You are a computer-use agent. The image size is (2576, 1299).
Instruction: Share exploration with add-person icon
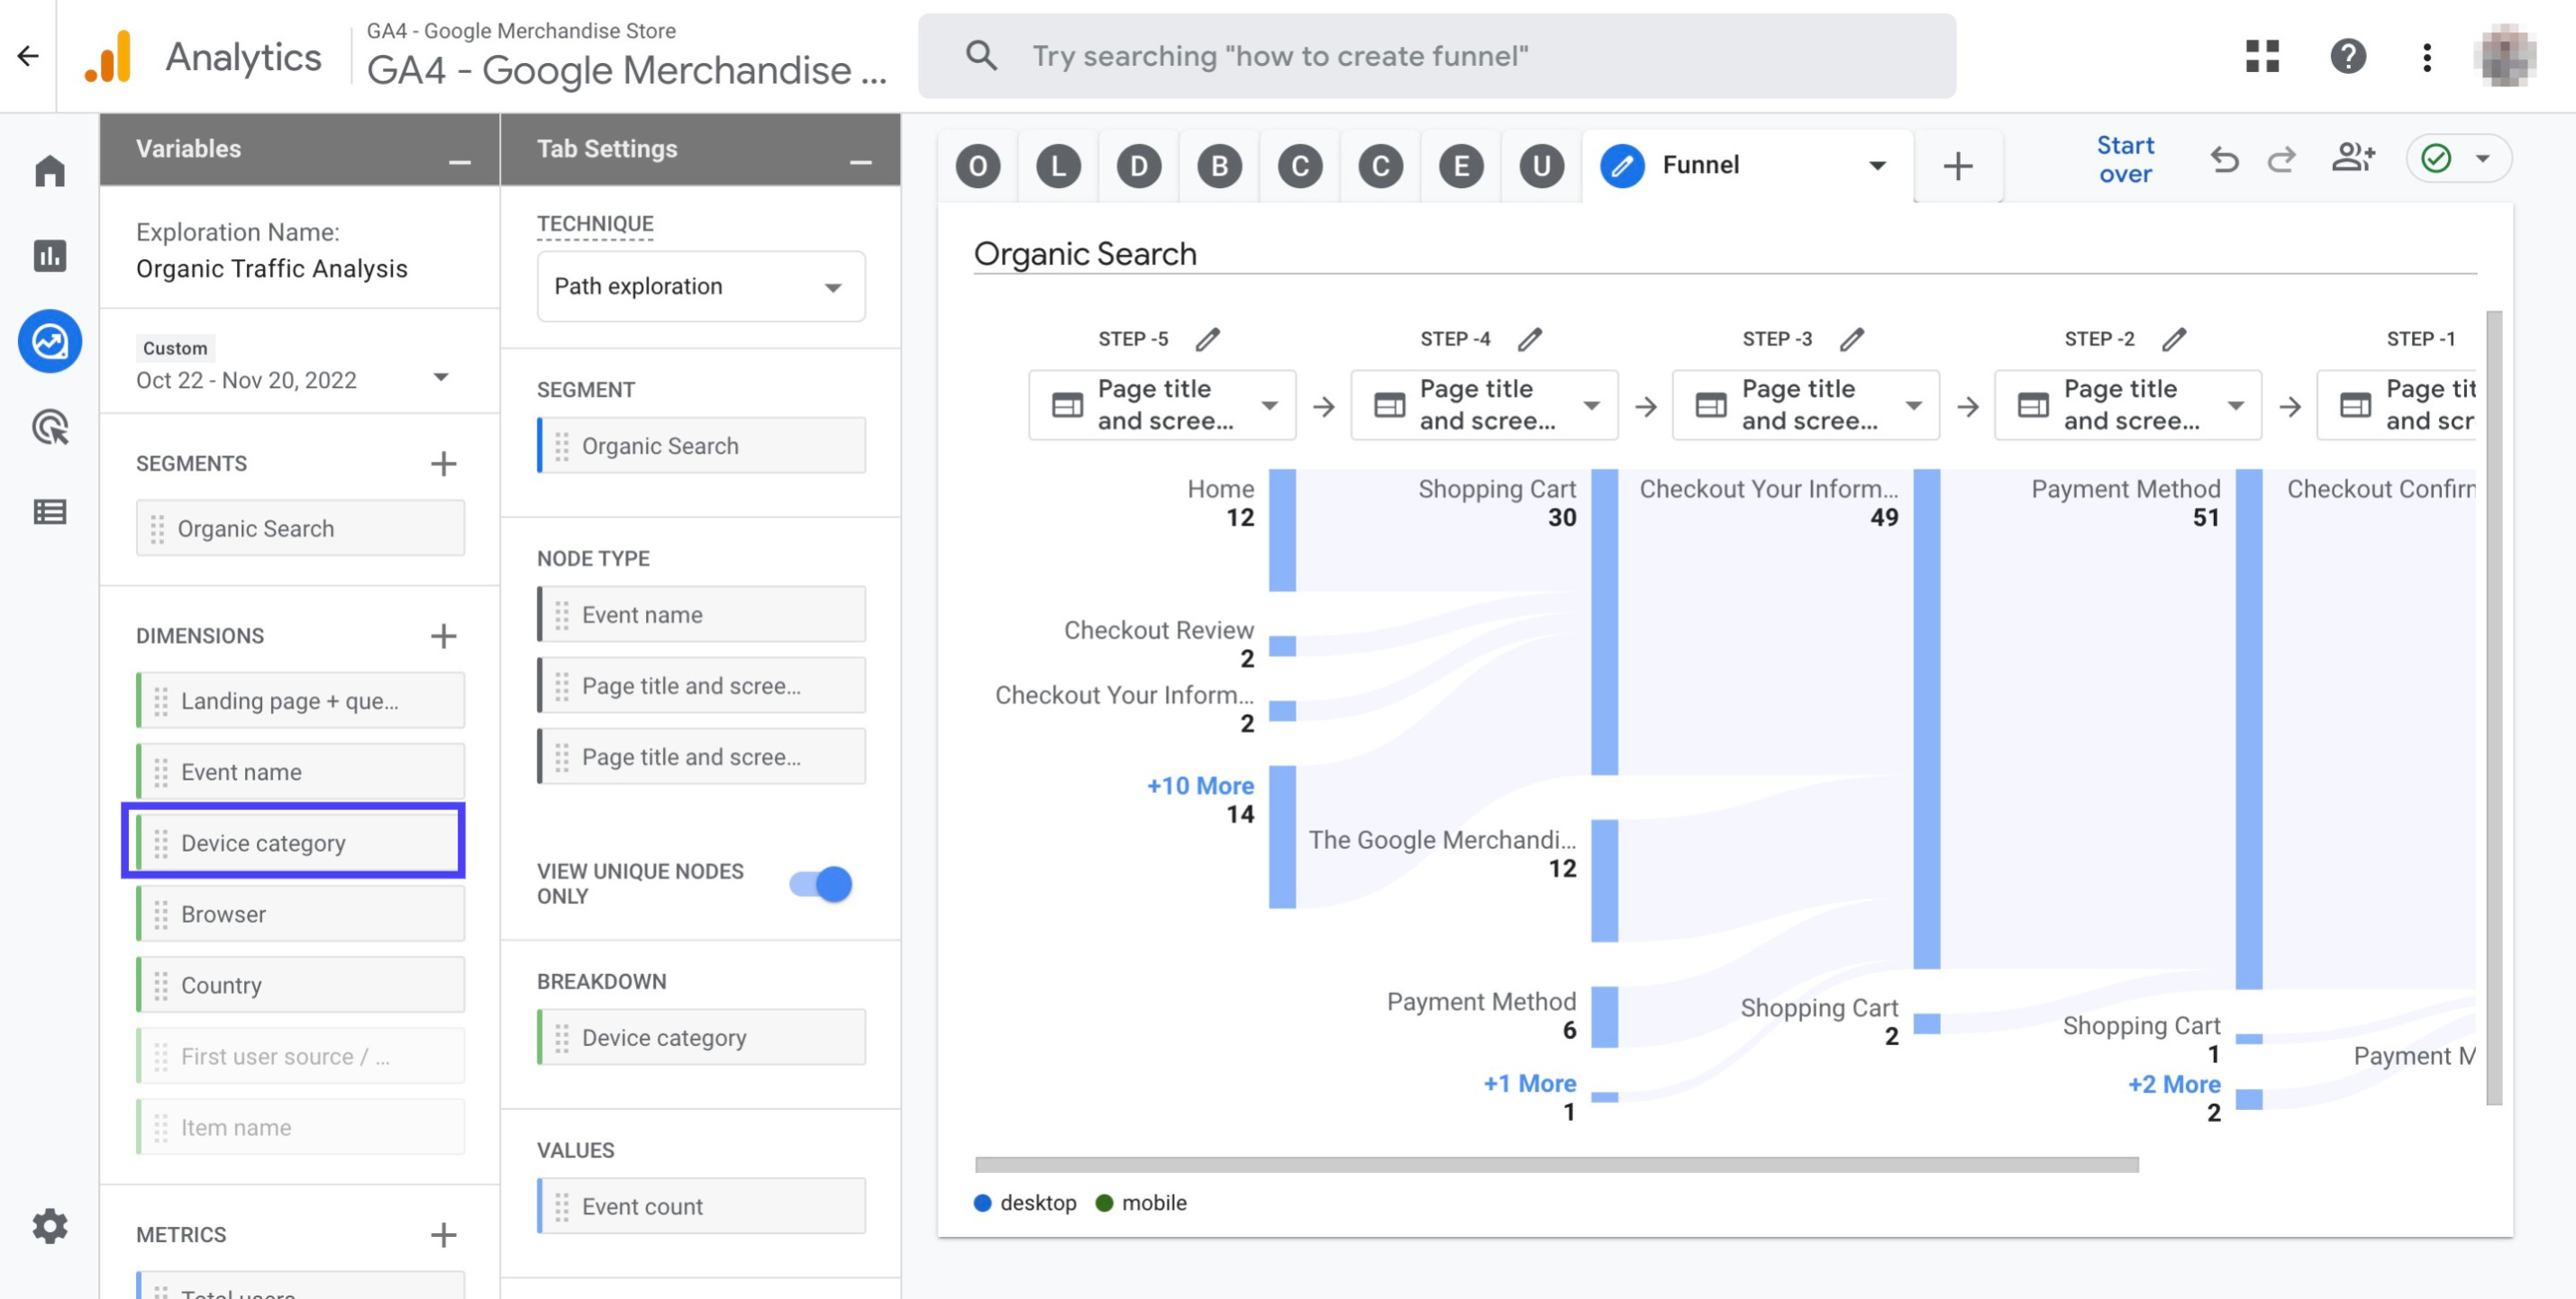click(x=2353, y=158)
